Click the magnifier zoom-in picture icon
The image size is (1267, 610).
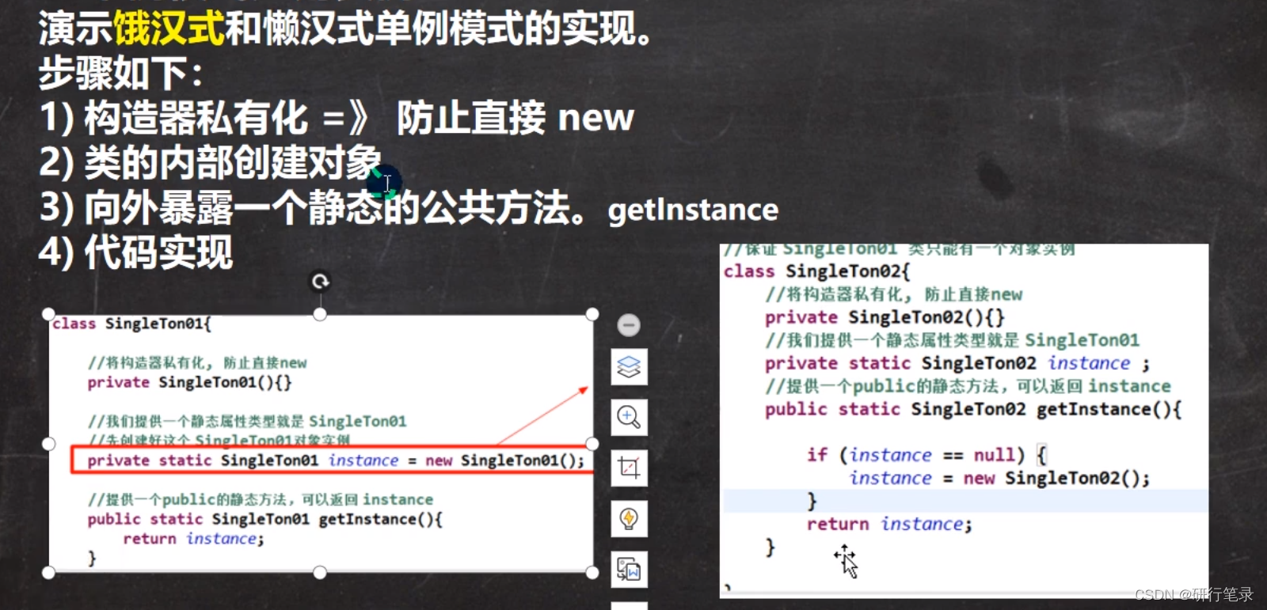(x=629, y=417)
